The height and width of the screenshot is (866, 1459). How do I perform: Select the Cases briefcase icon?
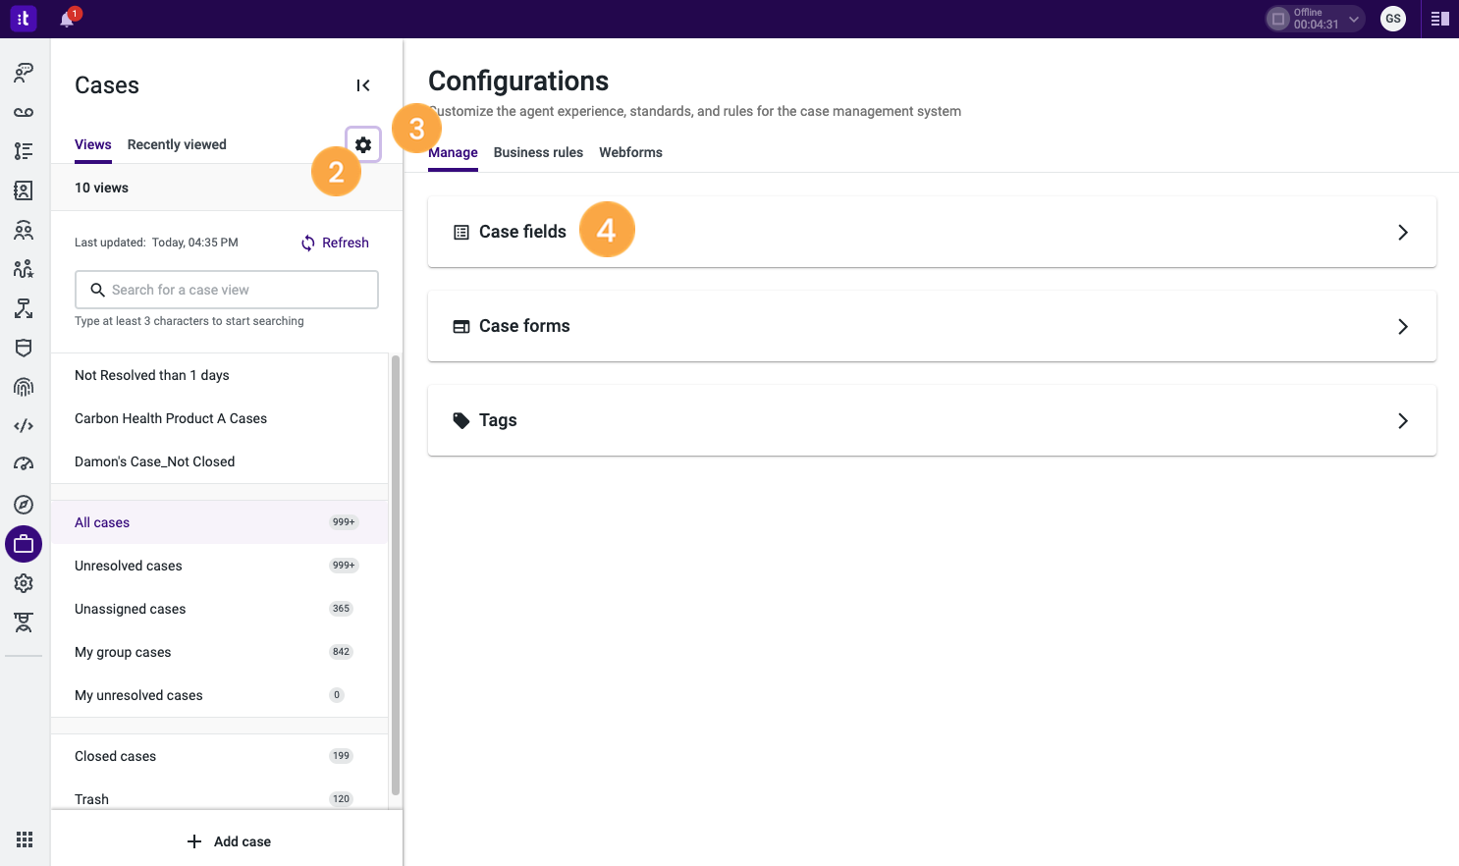click(x=24, y=544)
